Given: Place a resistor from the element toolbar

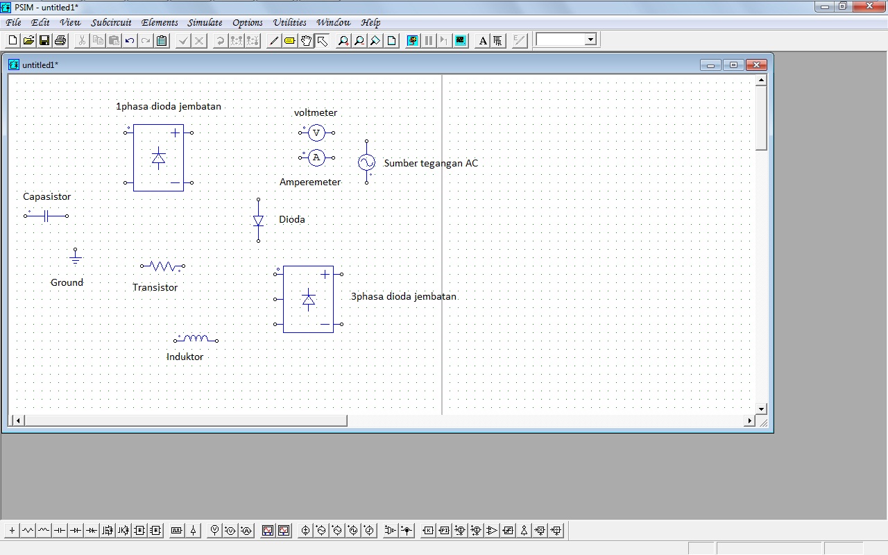Looking at the screenshot, I should [x=28, y=530].
